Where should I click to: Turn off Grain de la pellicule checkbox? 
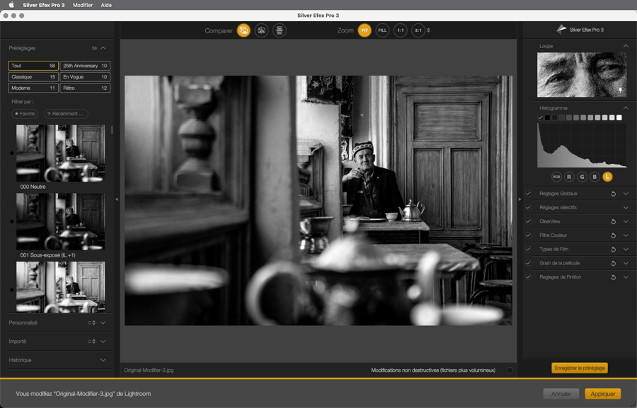(528, 263)
